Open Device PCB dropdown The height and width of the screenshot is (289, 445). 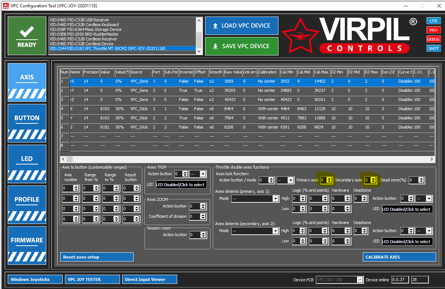339,280
